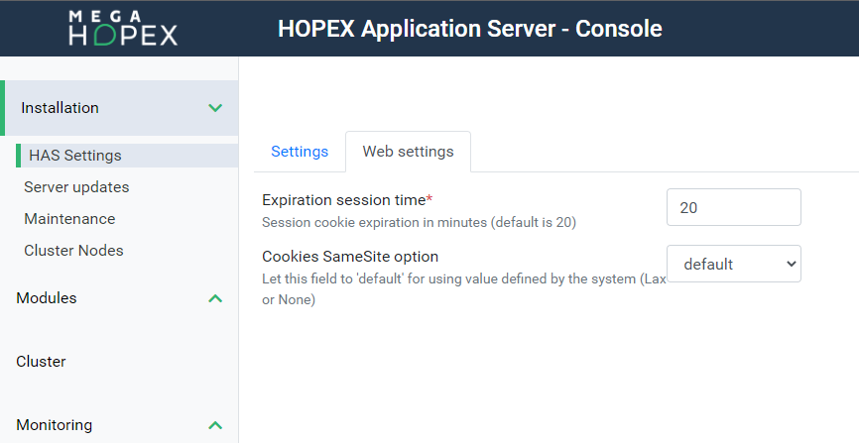Click the HOPEX Application Server Console title
The width and height of the screenshot is (859, 443).
[469, 29]
